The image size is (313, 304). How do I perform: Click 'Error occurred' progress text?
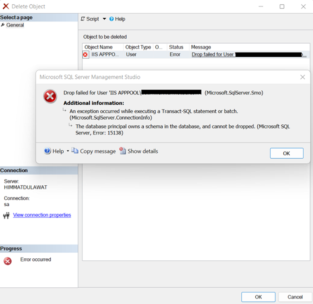pyautogui.click(x=35, y=259)
